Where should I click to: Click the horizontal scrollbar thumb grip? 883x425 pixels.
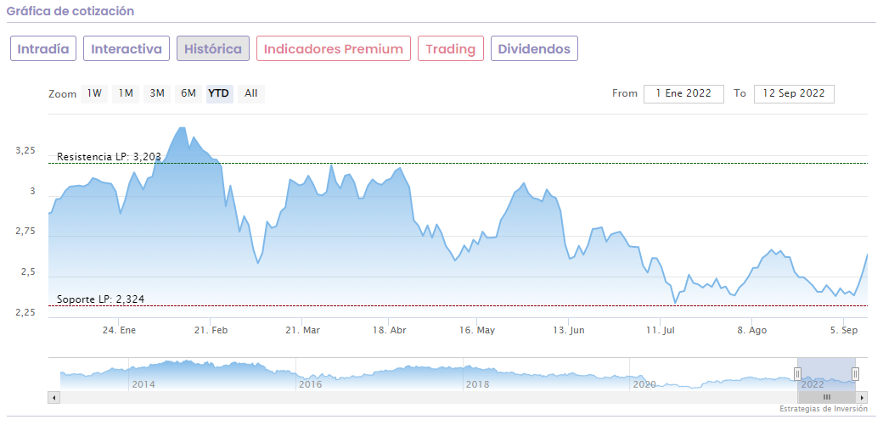point(826,397)
